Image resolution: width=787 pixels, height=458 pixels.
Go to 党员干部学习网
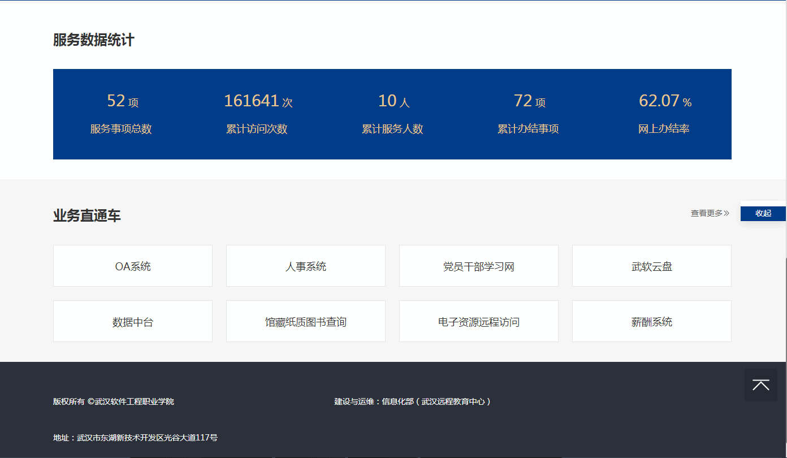[x=478, y=266]
